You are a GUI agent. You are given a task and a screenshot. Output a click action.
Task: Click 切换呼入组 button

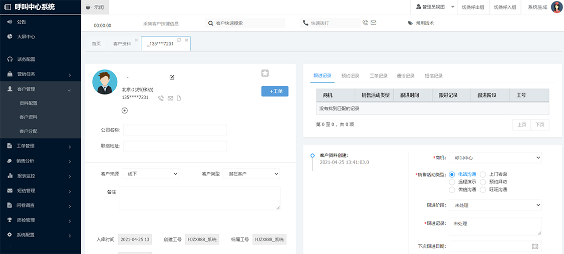coord(505,7)
